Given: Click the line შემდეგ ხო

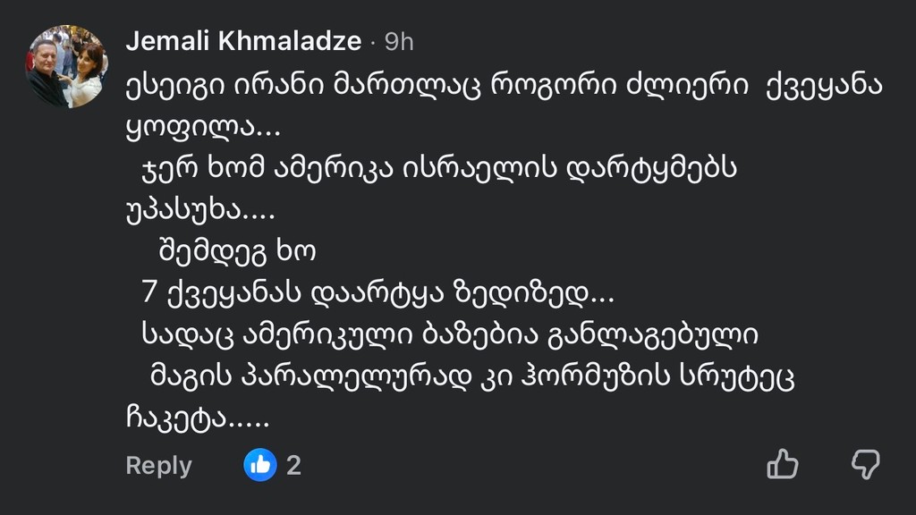Looking at the screenshot, I should [x=236, y=253].
